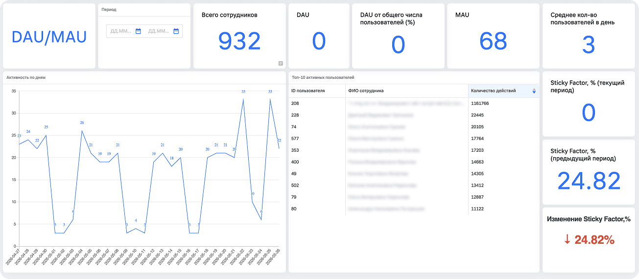Open the end date calendar icon

tap(176, 31)
